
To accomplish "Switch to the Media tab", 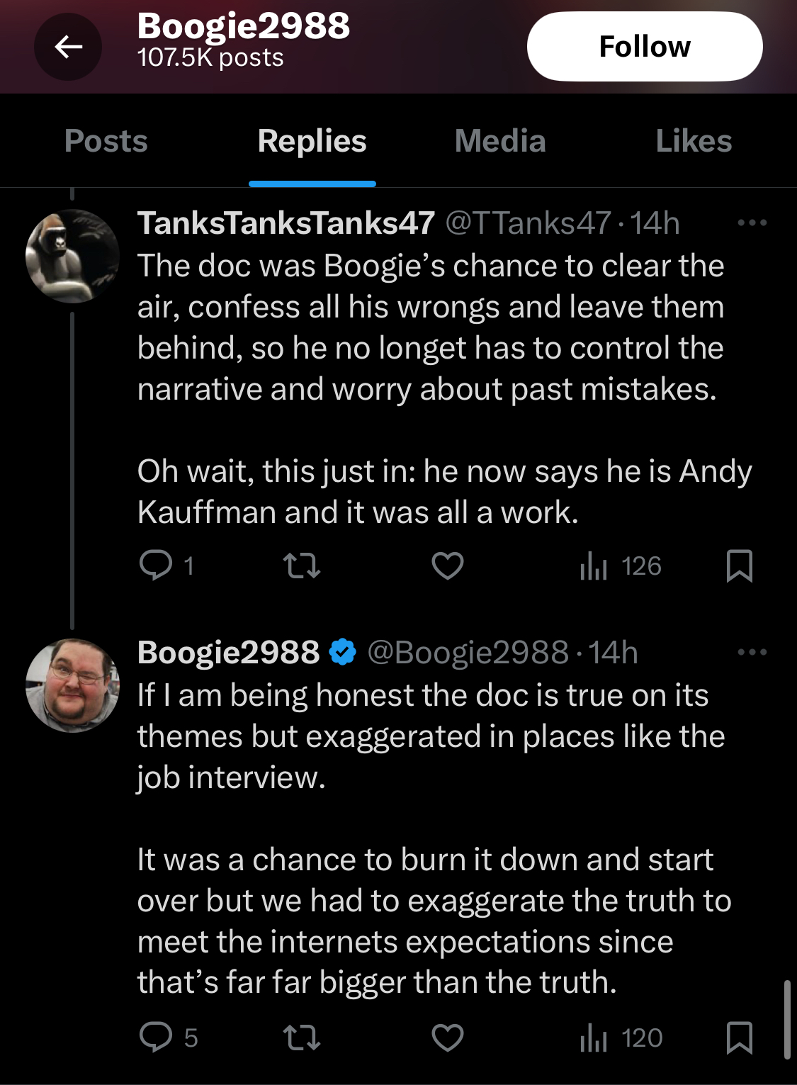I will coord(500,141).
